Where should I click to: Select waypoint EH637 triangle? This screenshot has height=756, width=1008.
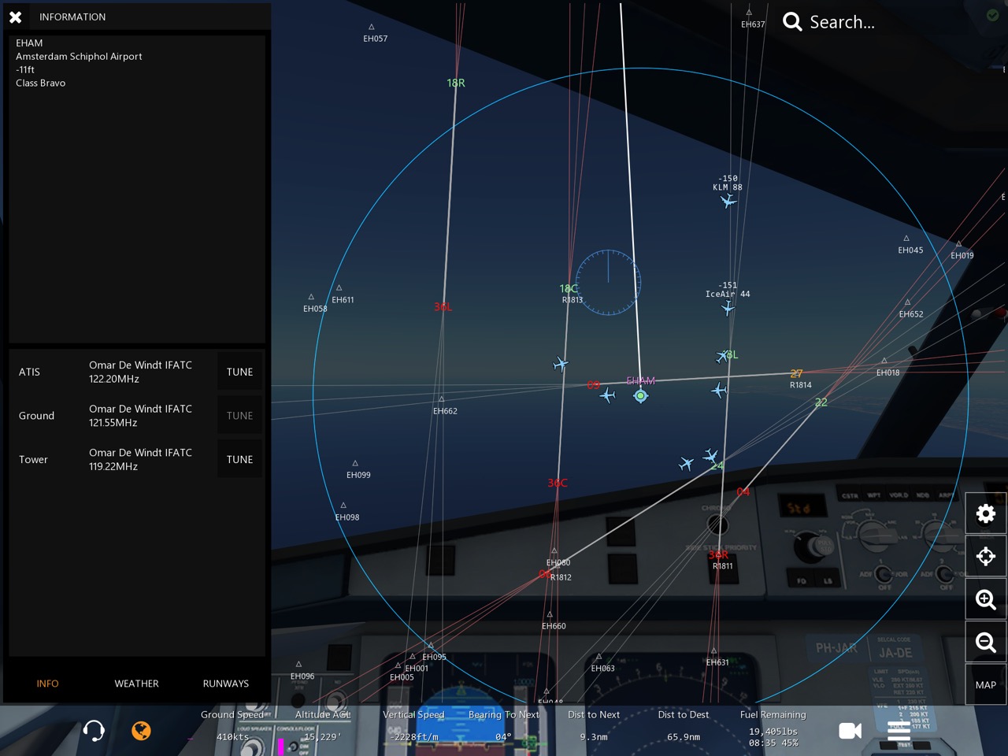[749, 13]
